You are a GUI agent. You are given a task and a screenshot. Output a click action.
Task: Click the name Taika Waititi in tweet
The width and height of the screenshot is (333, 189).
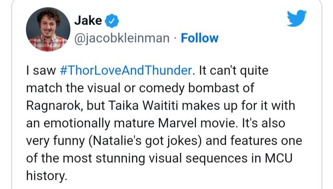(x=143, y=105)
